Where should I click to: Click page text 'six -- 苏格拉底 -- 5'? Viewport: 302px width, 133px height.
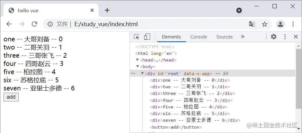[31, 80]
